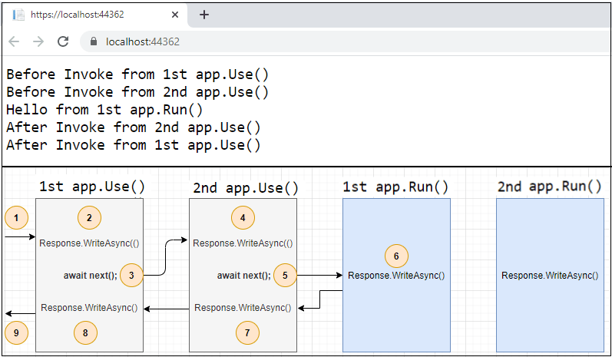Click "After Invoke from 2nd app.Use()" line

point(133,127)
